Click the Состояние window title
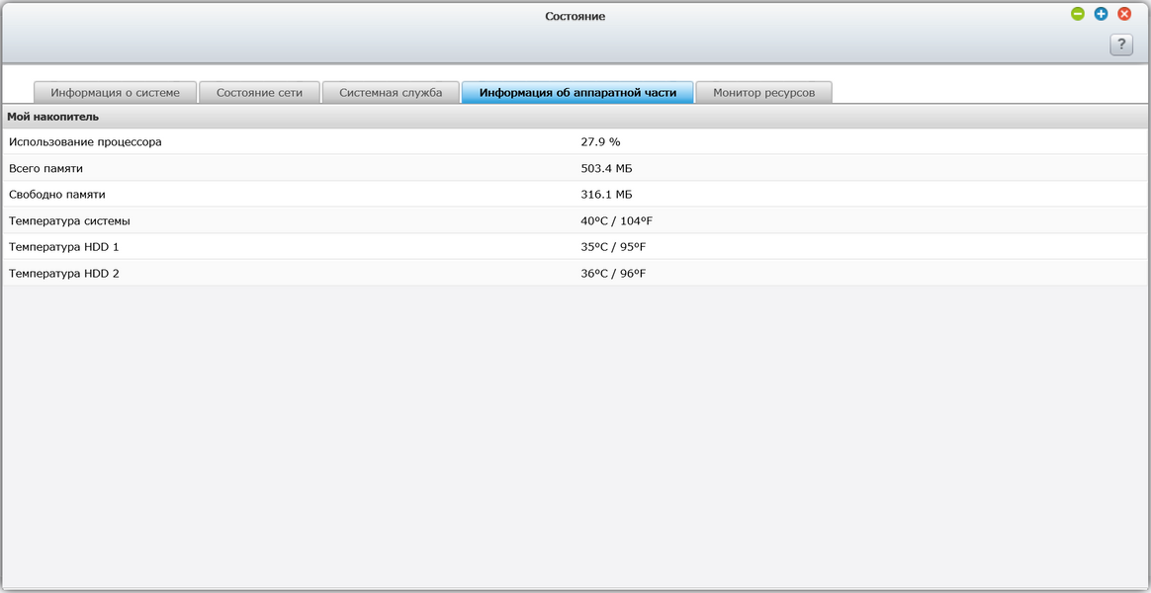Screen dimensions: 1151x593 tap(575, 17)
